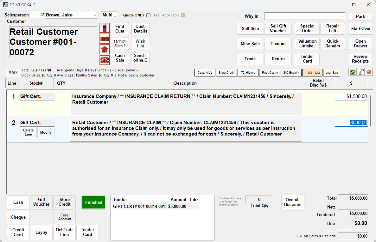Enable the Quote ONLY checkbox
376x242 pixels.
(x=148, y=15)
